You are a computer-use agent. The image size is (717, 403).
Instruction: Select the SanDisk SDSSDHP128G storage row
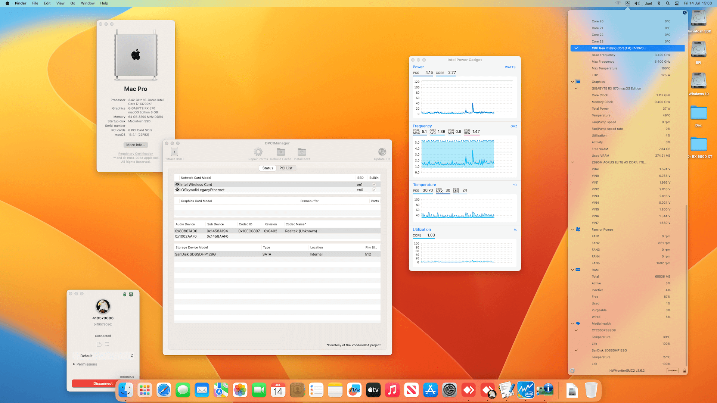277,254
